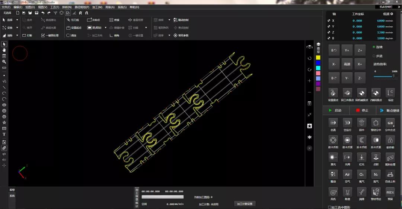The height and width of the screenshot is (209, 402).
Task: Click the 仿真 (simulate) icon
Action: [333, 123]
